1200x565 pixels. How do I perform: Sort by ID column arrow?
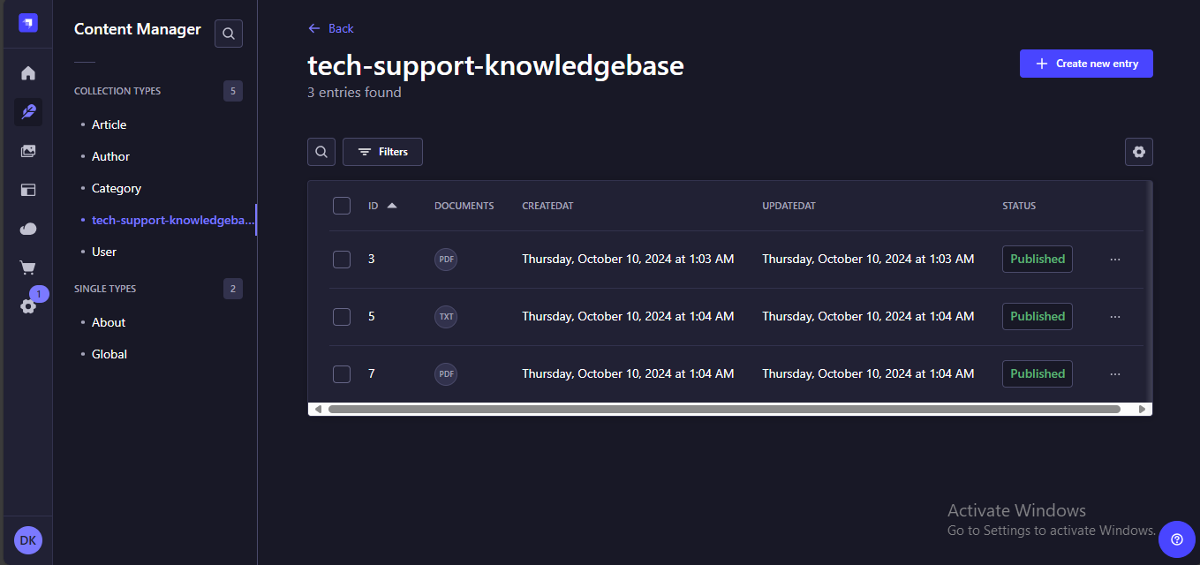point(392,206)
